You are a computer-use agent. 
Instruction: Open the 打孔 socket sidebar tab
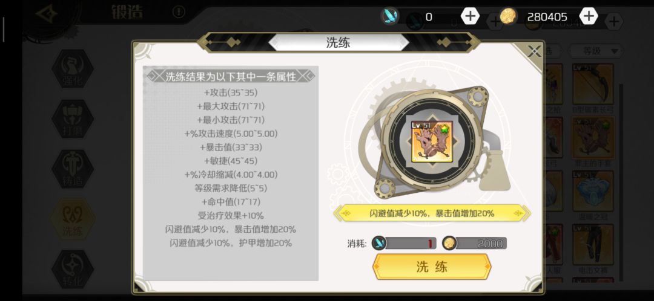point(73,119)
